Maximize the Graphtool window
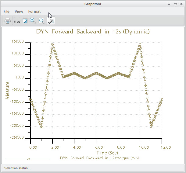This screenshot has width=186, height=173. pyautogui.click(x=175, y=4)
